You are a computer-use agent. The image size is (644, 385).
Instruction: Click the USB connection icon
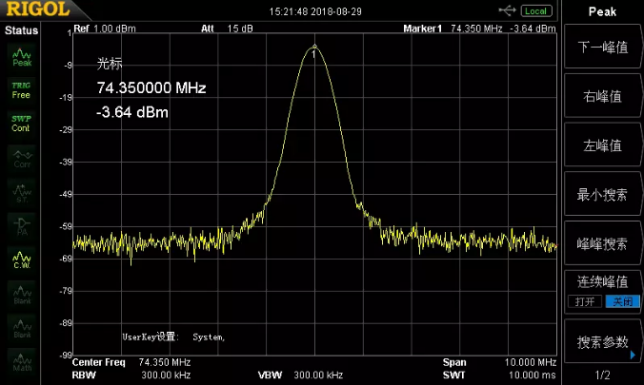(507, 10)
